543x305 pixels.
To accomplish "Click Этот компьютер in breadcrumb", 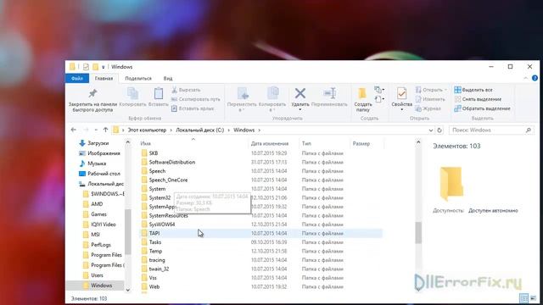I will [147, 130].
